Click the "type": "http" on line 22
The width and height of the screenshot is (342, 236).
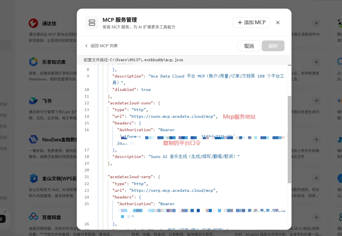pyautogui.click(x=130, y=184)
